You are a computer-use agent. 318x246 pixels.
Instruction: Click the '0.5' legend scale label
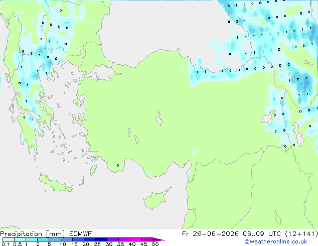coord(17,244)
